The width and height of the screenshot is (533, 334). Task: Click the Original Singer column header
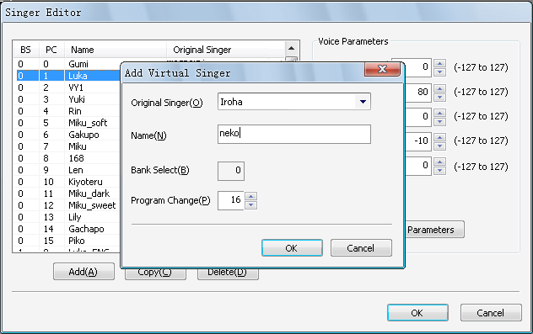226,50
